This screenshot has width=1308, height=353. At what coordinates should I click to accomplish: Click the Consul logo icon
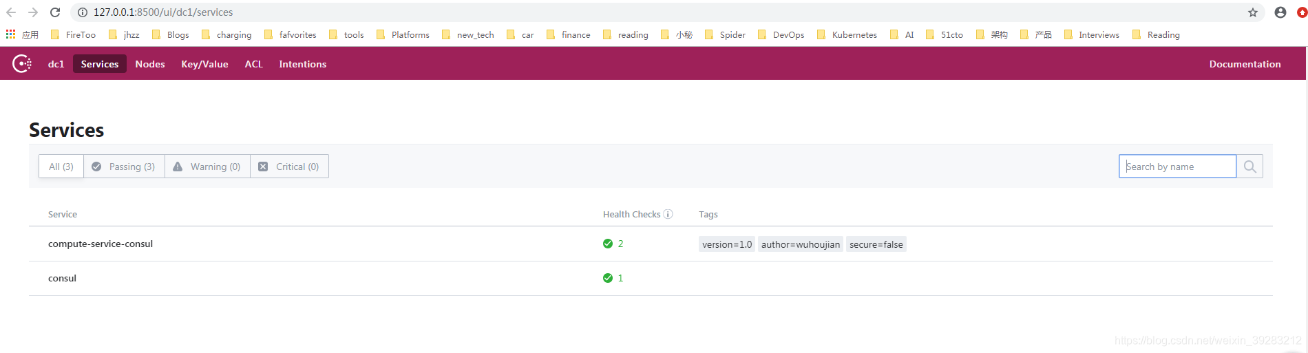point(22,64)
